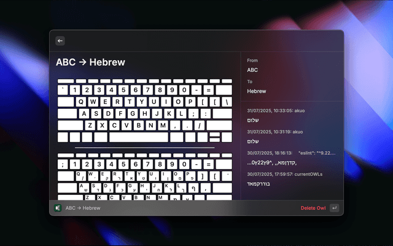This screenshot has height=246, width=393.
Task: Select the currentOWLs history entry
Action: [x=290, y=179]
